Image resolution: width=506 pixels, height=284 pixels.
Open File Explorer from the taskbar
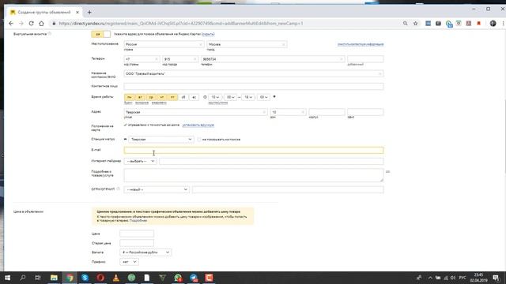[54, 278]
